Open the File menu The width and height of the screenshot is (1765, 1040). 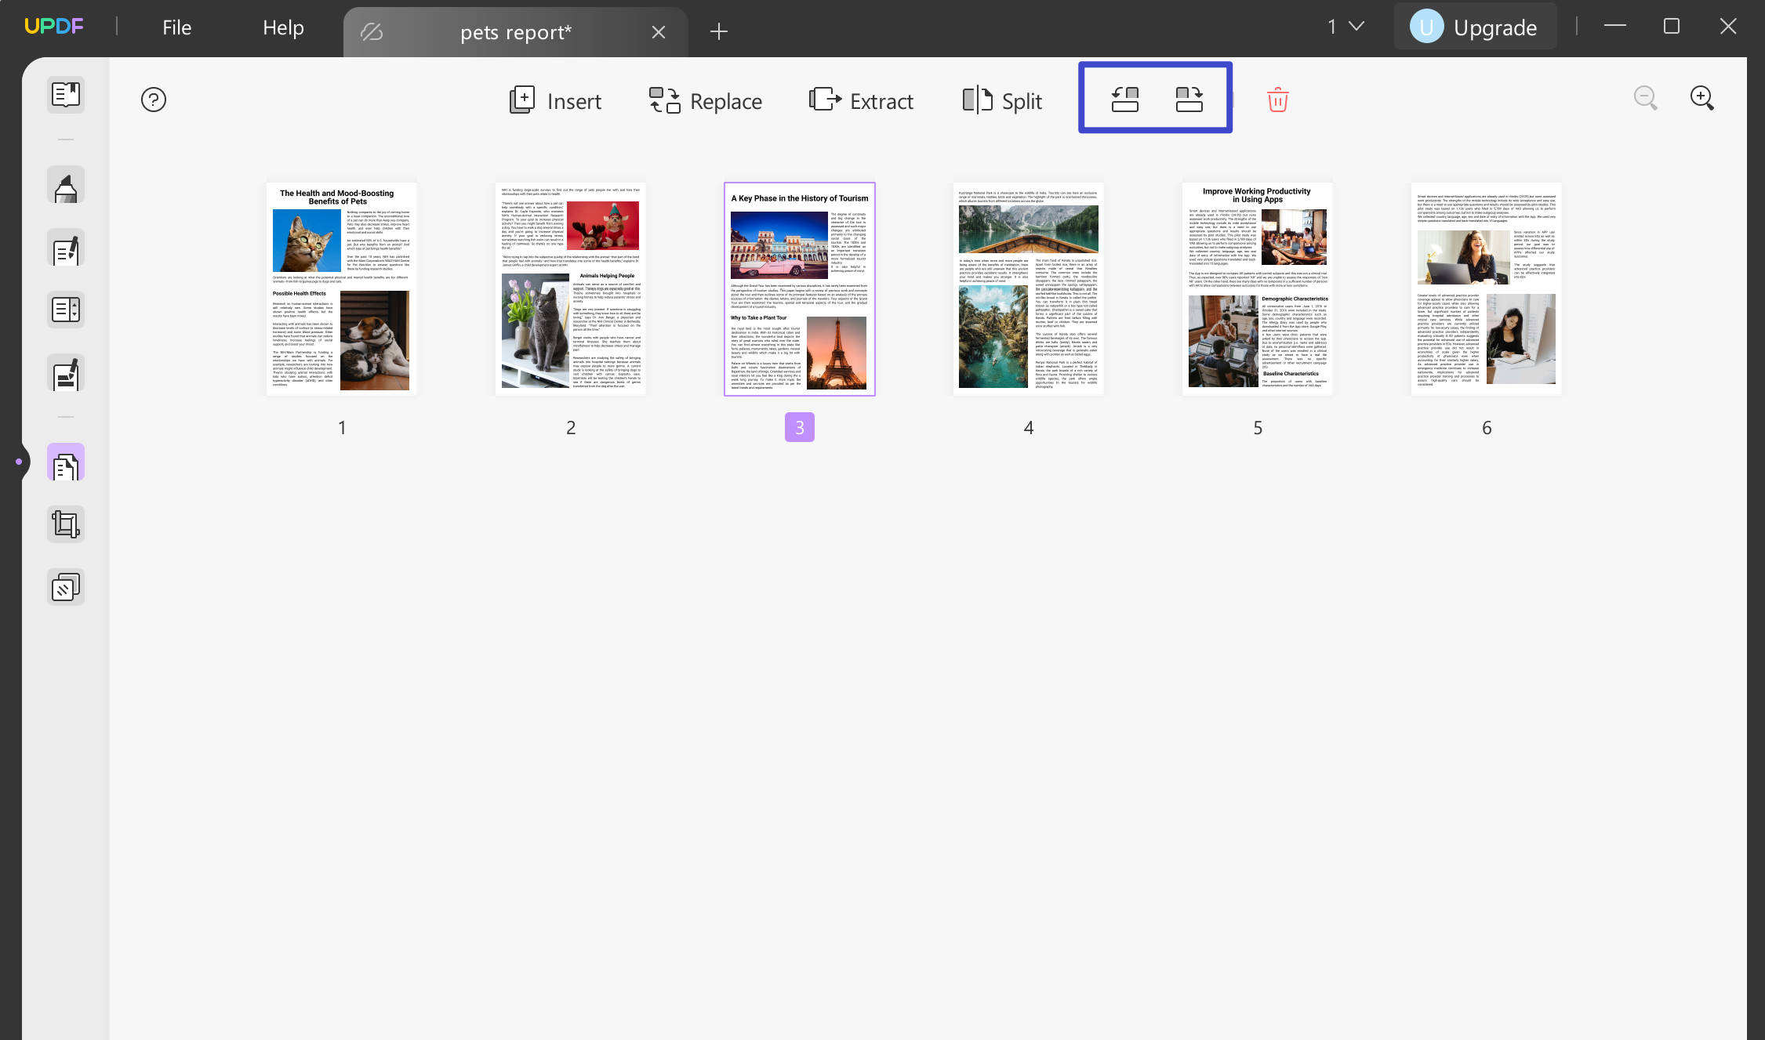pos(176,27)
